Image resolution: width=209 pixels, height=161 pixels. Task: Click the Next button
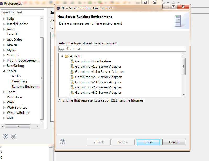tap(123, 142)
